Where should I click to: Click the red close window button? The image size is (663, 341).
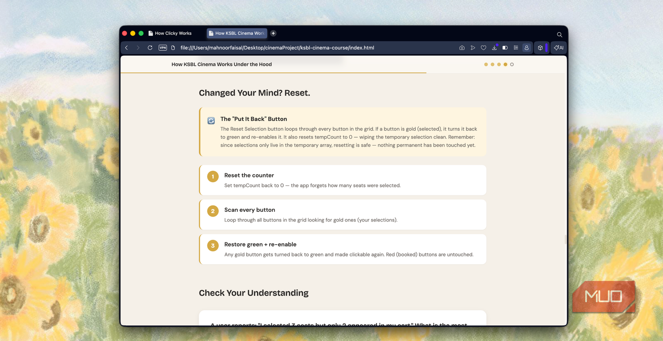click(x=125, y=33)
